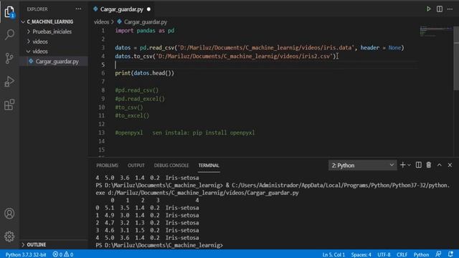This screenshot has width=459, height=258.
Task: Open Cargar_guardar.py in the file tree
Action: click(x=57, y=62)
